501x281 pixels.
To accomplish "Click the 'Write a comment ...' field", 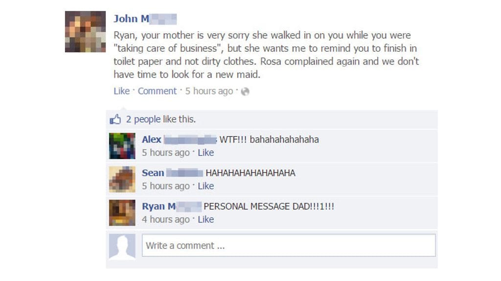I will tap(289, 245).
